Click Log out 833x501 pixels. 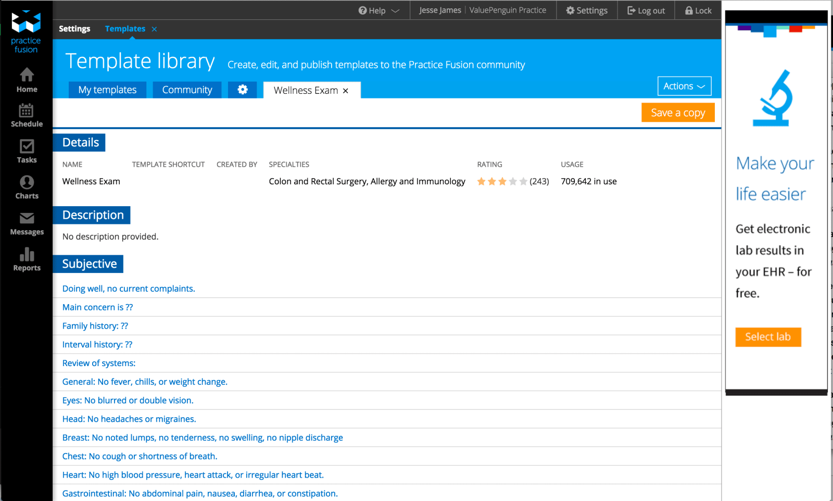pyautogui.click(x=646, y=10)
